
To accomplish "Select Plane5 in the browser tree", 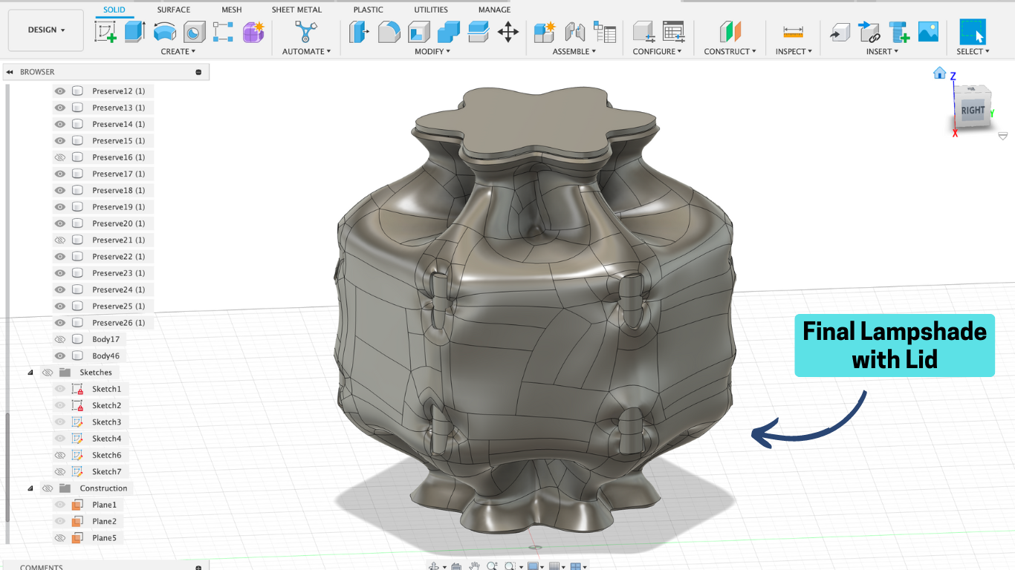I will coord(104,538).
